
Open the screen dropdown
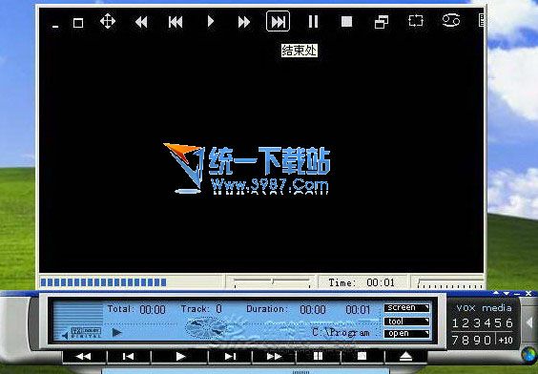(x=407, y=307)
